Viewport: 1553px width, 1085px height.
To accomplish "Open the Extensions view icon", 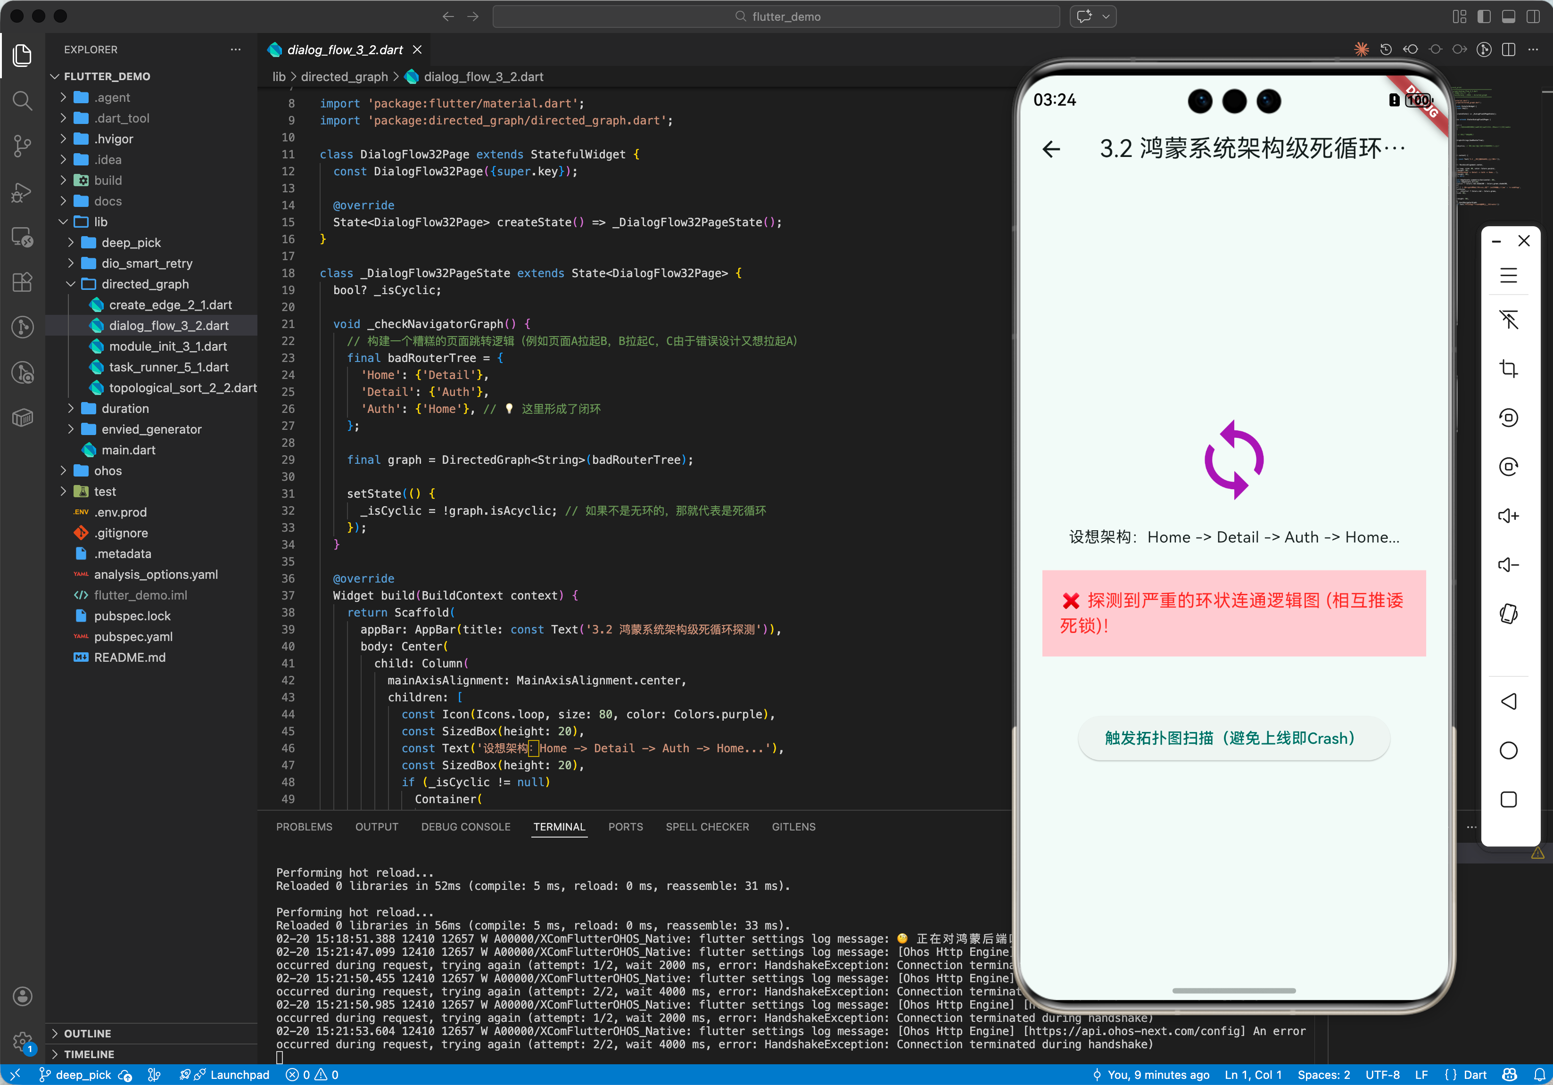I will 22,282.
